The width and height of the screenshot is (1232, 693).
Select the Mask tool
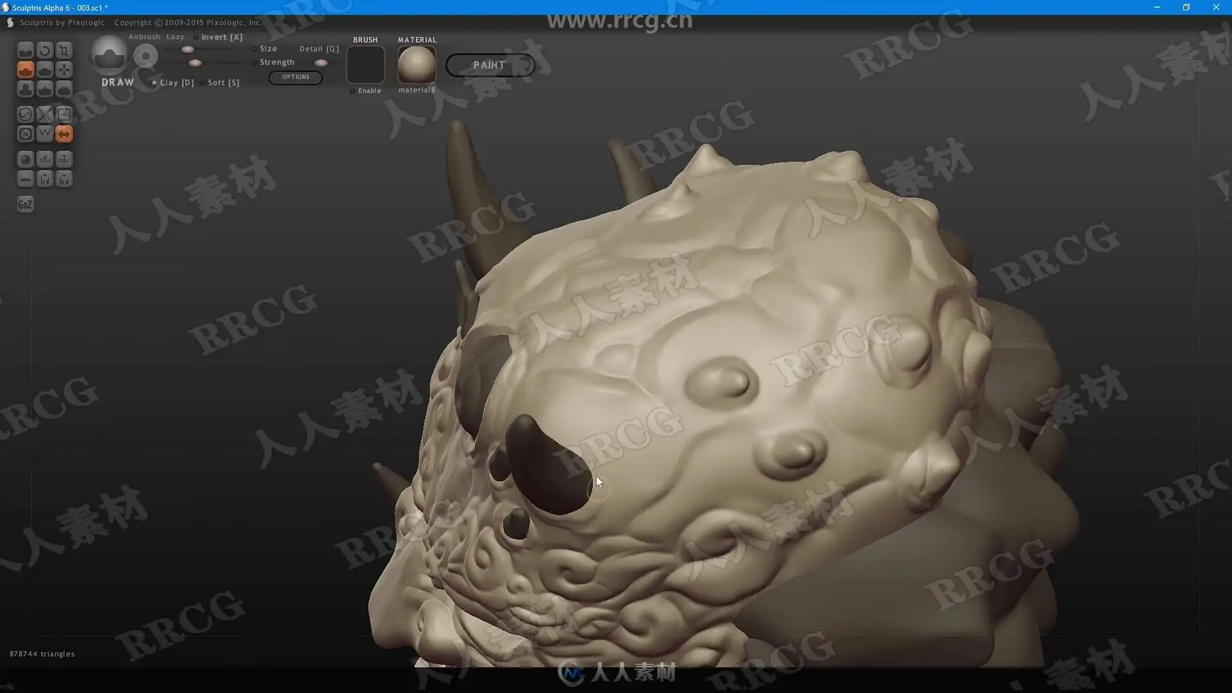coord(26,134)
